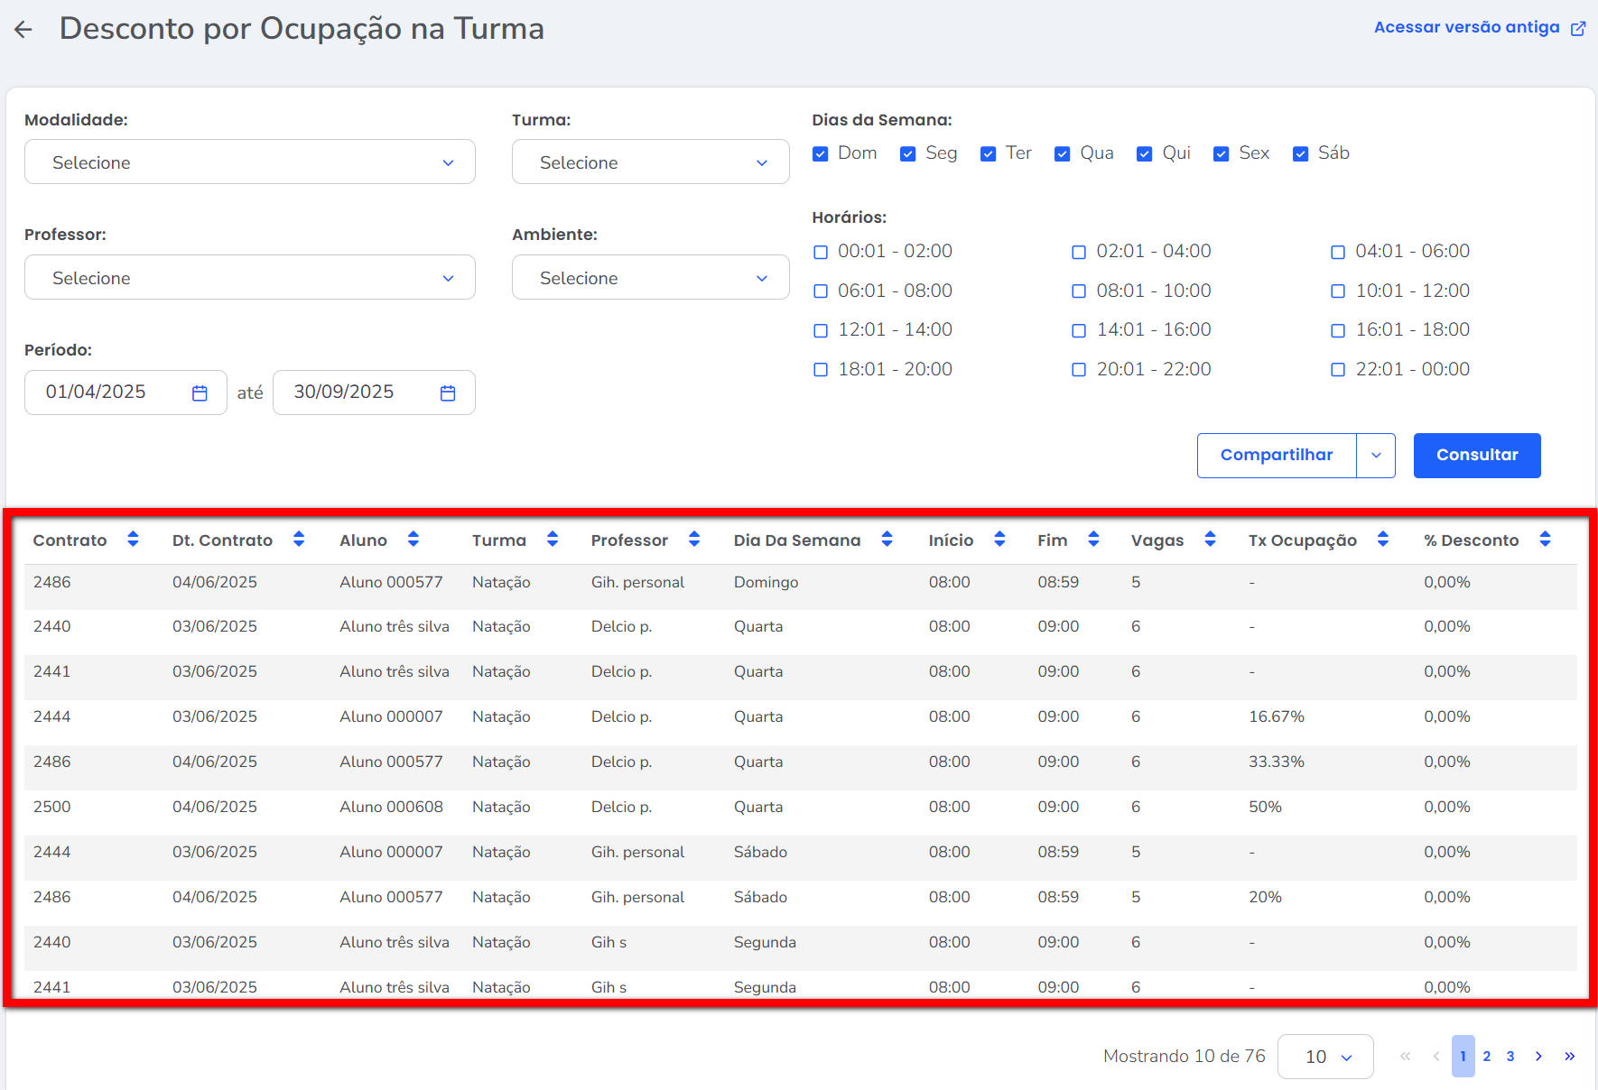Expand the Compartilhar options arrow
This screenshot has height=1090, width=1598.
point(1376,456)
